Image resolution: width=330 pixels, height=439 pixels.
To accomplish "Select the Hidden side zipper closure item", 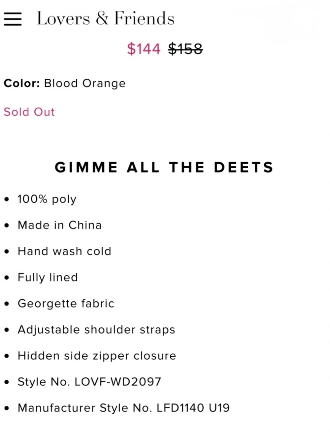I will [97, 356].
